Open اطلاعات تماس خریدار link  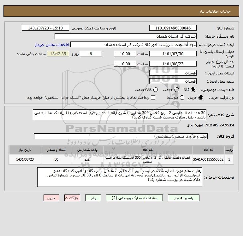(x=52, y=45)
